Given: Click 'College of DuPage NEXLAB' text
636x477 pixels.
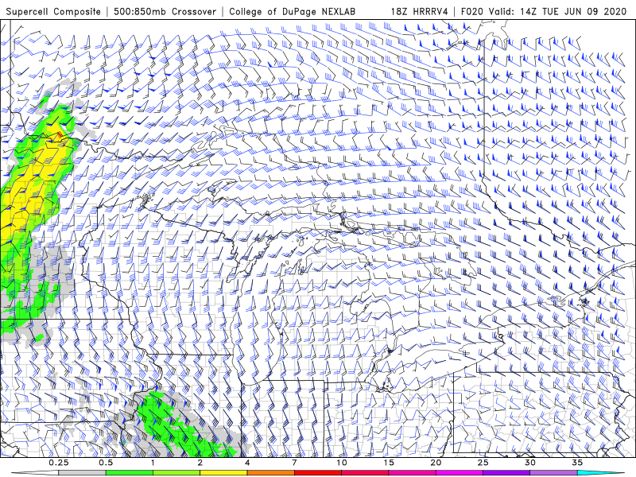Looking at the screenshot, I should tap(292, 12).
